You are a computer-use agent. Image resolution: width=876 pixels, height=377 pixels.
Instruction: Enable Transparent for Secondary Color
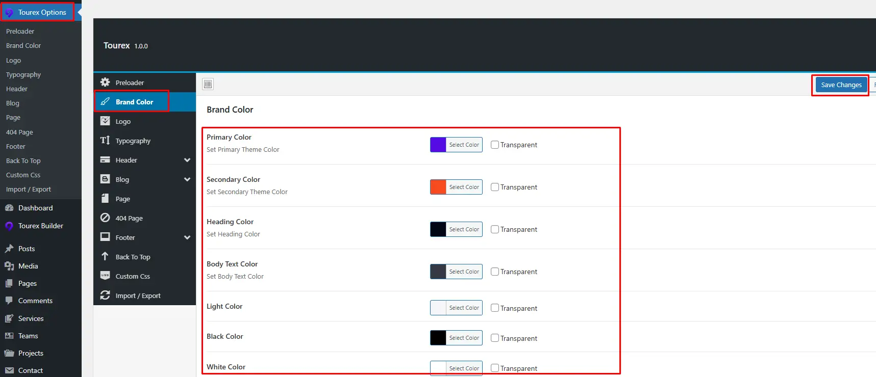[495, 187]
